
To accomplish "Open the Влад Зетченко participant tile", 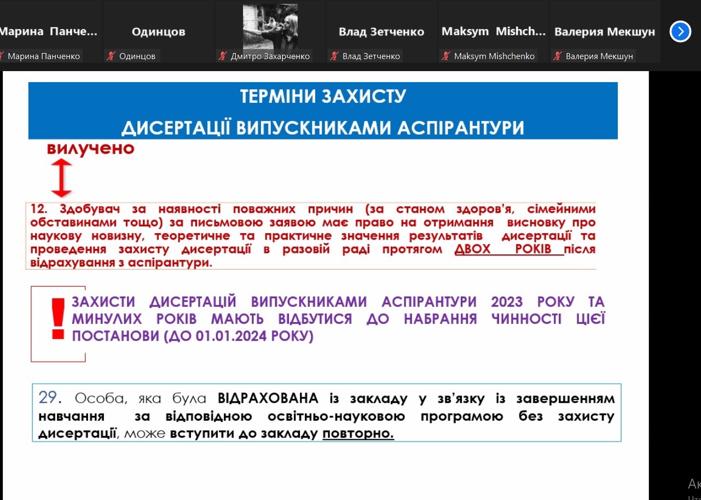I will [x=381, y=31].
